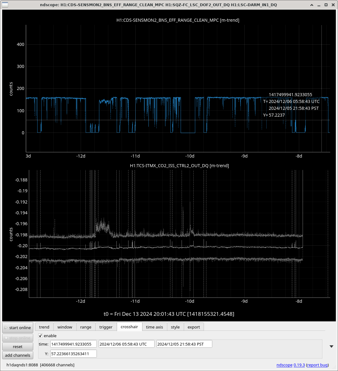Open the trend tab
The image size is (338, 371).
pyautogui.click(x=44, y=327)
